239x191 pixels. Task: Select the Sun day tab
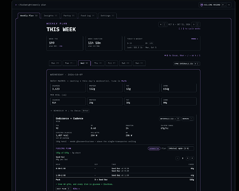(x=139, y=63)
